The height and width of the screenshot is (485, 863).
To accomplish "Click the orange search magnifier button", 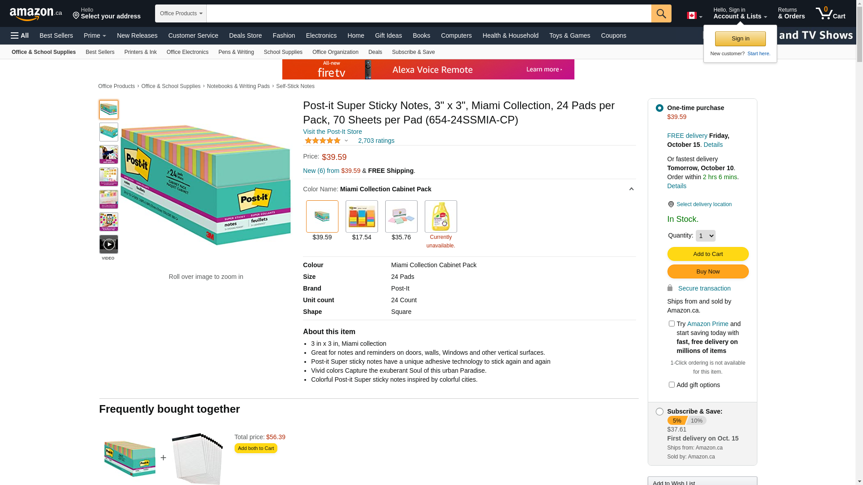I will (661, 13).
